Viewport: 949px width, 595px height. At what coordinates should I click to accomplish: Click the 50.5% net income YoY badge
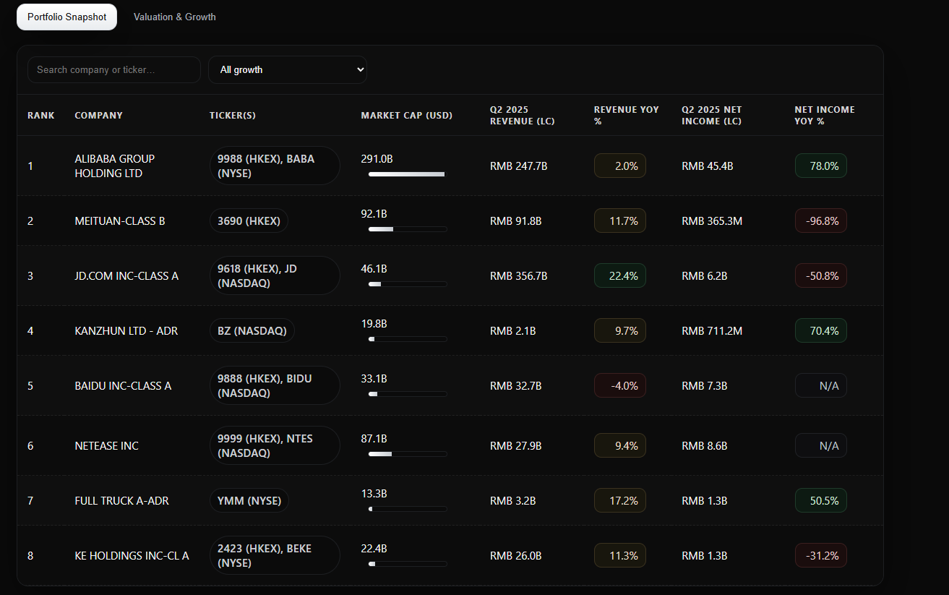point(821,501)
